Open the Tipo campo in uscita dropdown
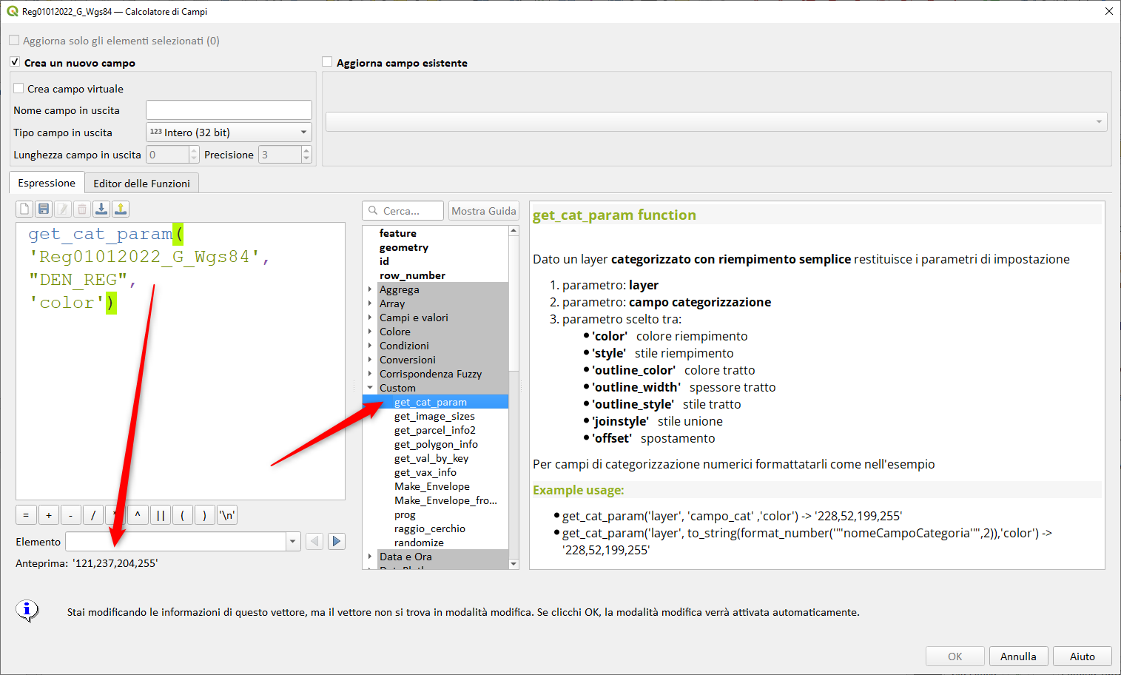Screen dimensions: 1121x675 pos(229,132)
